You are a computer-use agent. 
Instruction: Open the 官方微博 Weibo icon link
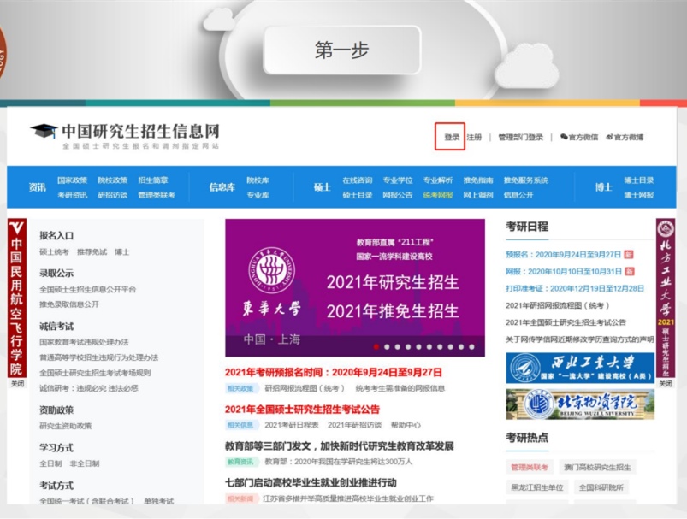(x=624, y=137)
